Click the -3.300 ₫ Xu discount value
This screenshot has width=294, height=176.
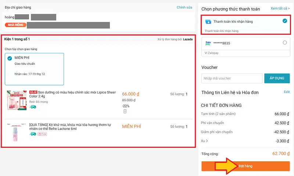pos(282,141)
